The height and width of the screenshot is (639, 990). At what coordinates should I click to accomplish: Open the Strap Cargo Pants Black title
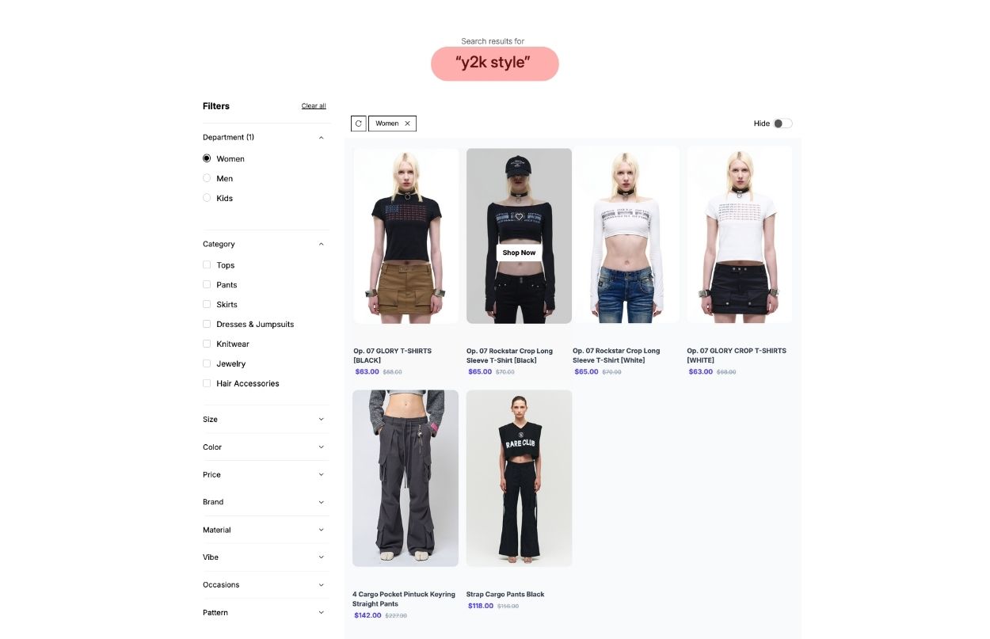tap(505, 594)
